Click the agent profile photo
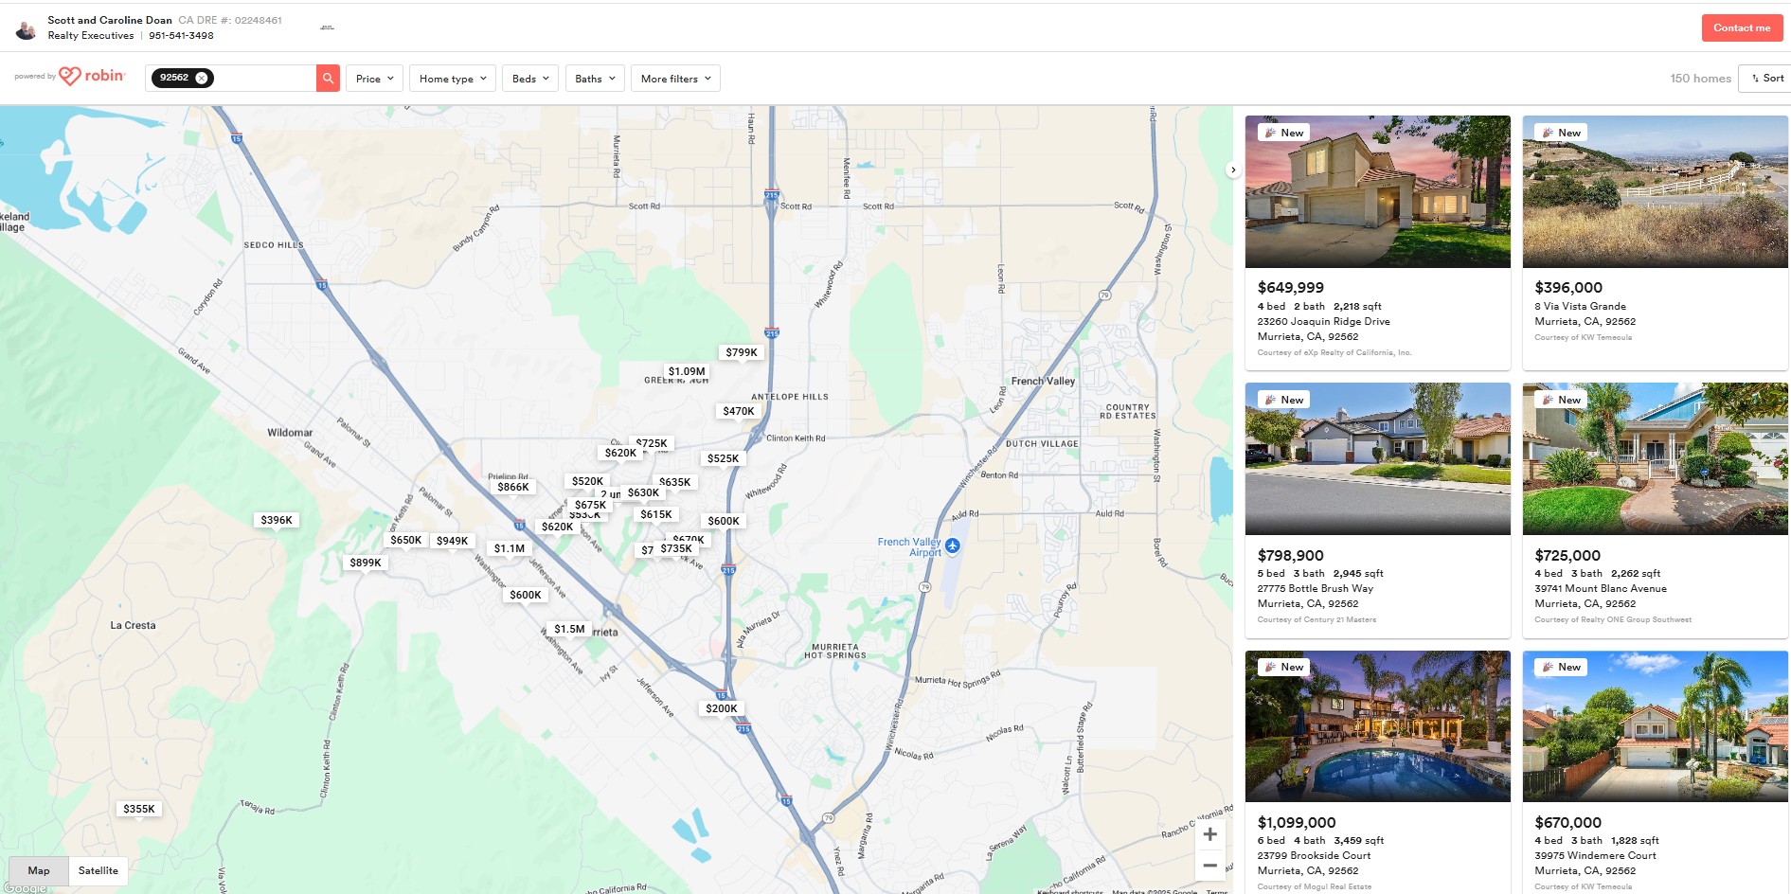The height and width of the screenshot is (894, 1791). click(x=27, y=28)
